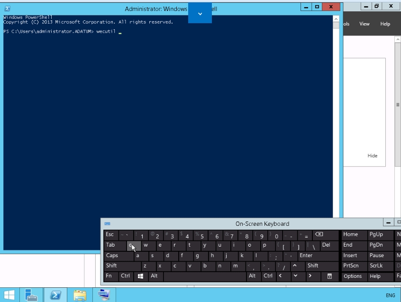This screenshot has width=401, height=302.
Task: Open PowerShell window system menu icon
Action: click(7, 9)
